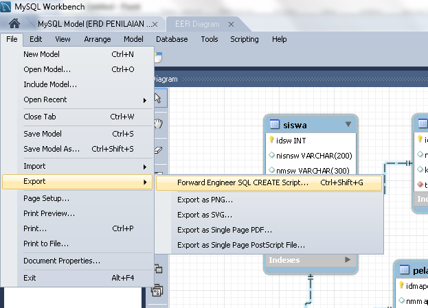The image size is (428, 308).
Task: Select Page Setup menu item
Action: (x=77, y=198)
